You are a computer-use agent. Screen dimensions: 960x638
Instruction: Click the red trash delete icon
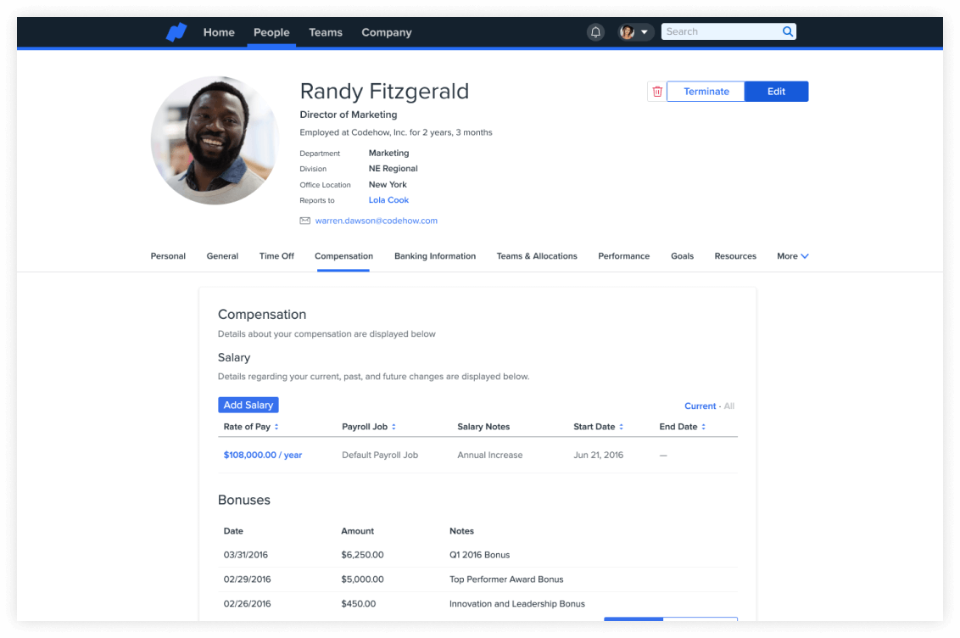pyautogui.click(x=656, y=92)
